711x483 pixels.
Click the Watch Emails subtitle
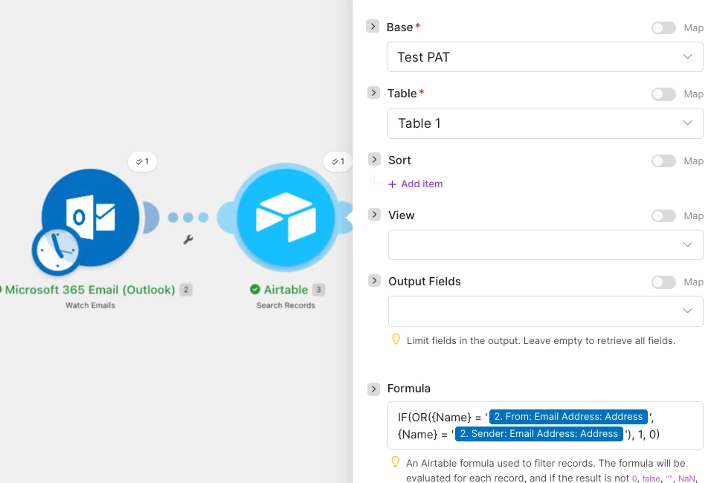coord(90,305)
